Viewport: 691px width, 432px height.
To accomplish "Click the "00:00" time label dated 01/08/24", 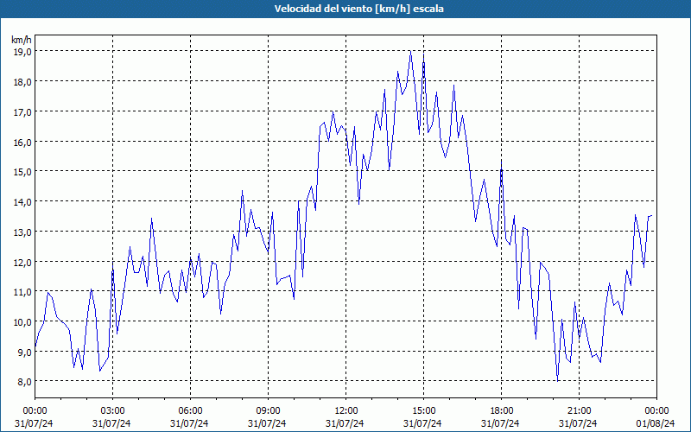I will (656, 411).
